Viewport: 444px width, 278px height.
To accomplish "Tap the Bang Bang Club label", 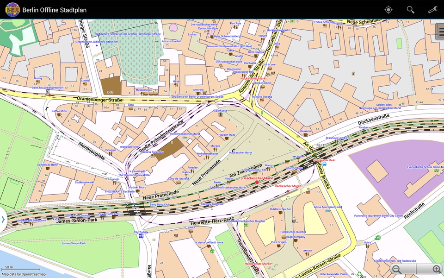I will (160, 204).
